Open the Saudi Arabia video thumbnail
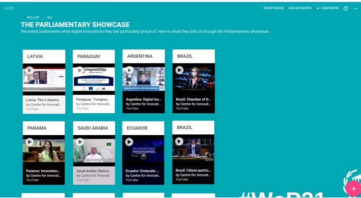The width and height of the screenshot is (361, 198). tap(94, 151)
